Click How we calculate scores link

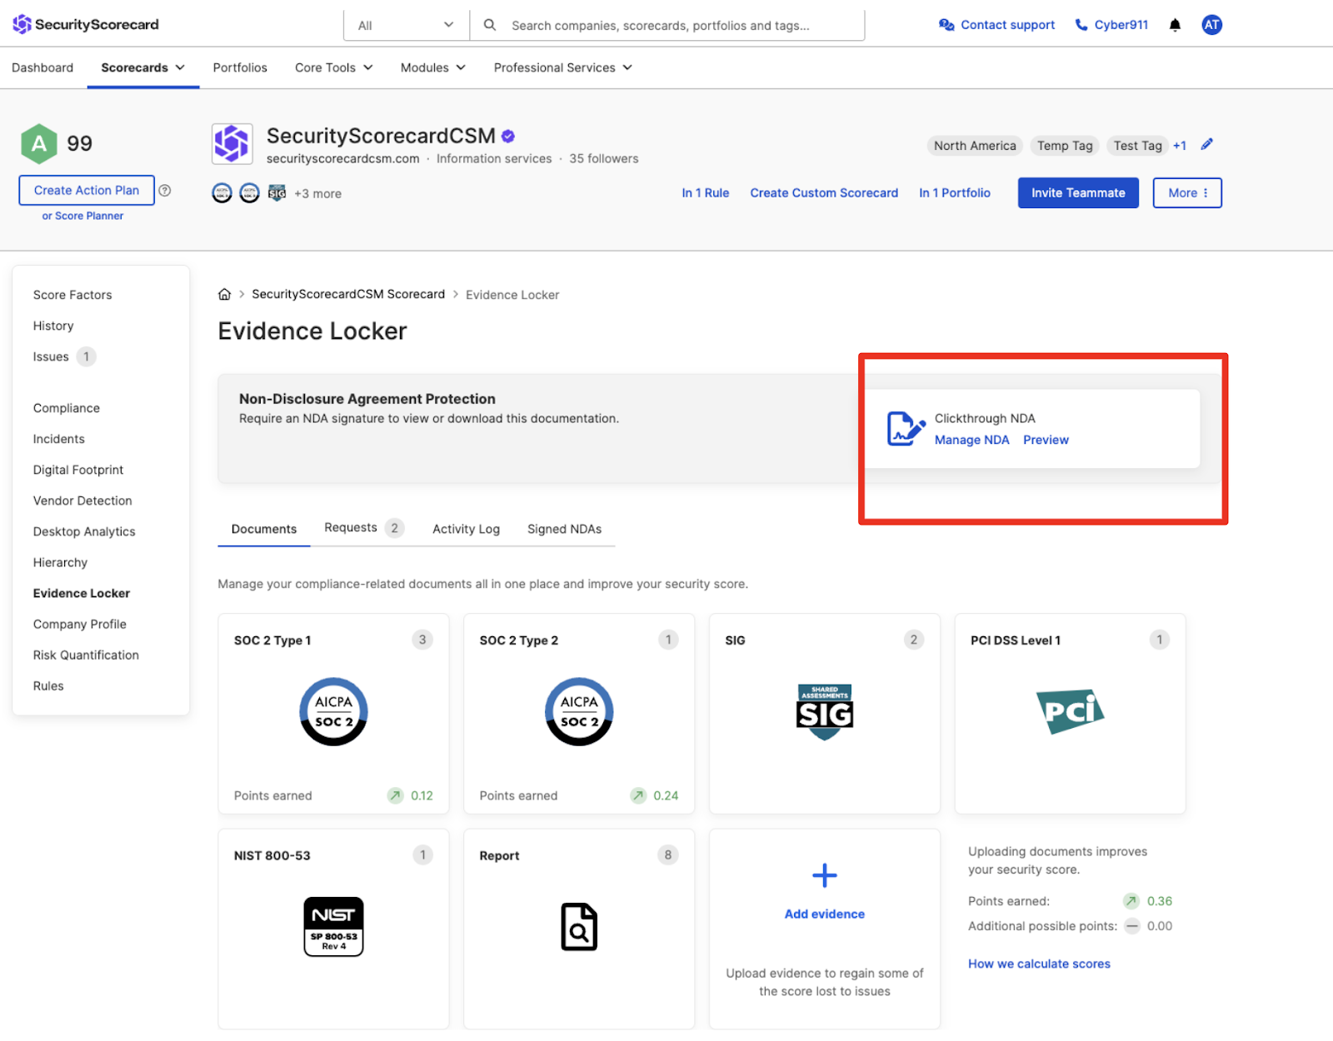tap(1039, 964)
